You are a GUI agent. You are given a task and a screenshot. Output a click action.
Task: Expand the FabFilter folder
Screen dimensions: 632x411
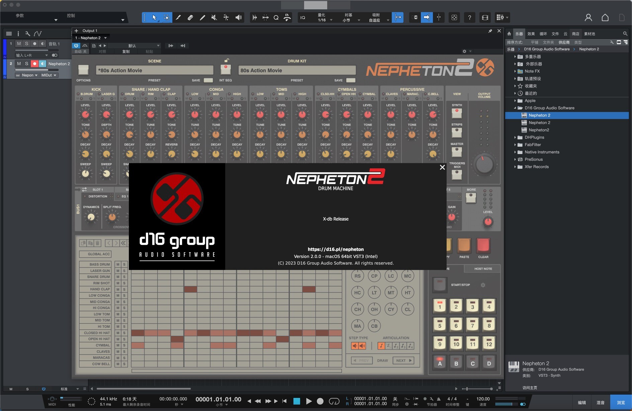[x=515, y=145]
